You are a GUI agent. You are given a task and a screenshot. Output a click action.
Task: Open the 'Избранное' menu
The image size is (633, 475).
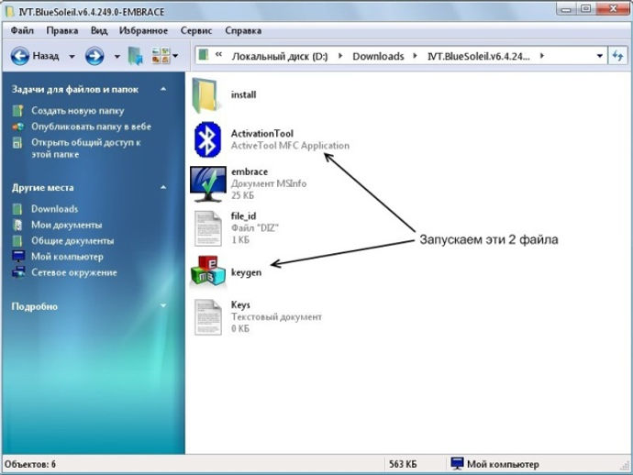click(143, 30)
